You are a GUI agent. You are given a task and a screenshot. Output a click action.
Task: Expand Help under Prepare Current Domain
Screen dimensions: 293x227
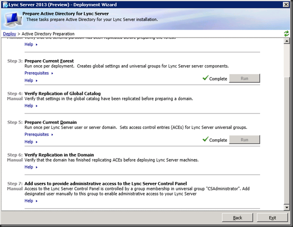[31, 142]
